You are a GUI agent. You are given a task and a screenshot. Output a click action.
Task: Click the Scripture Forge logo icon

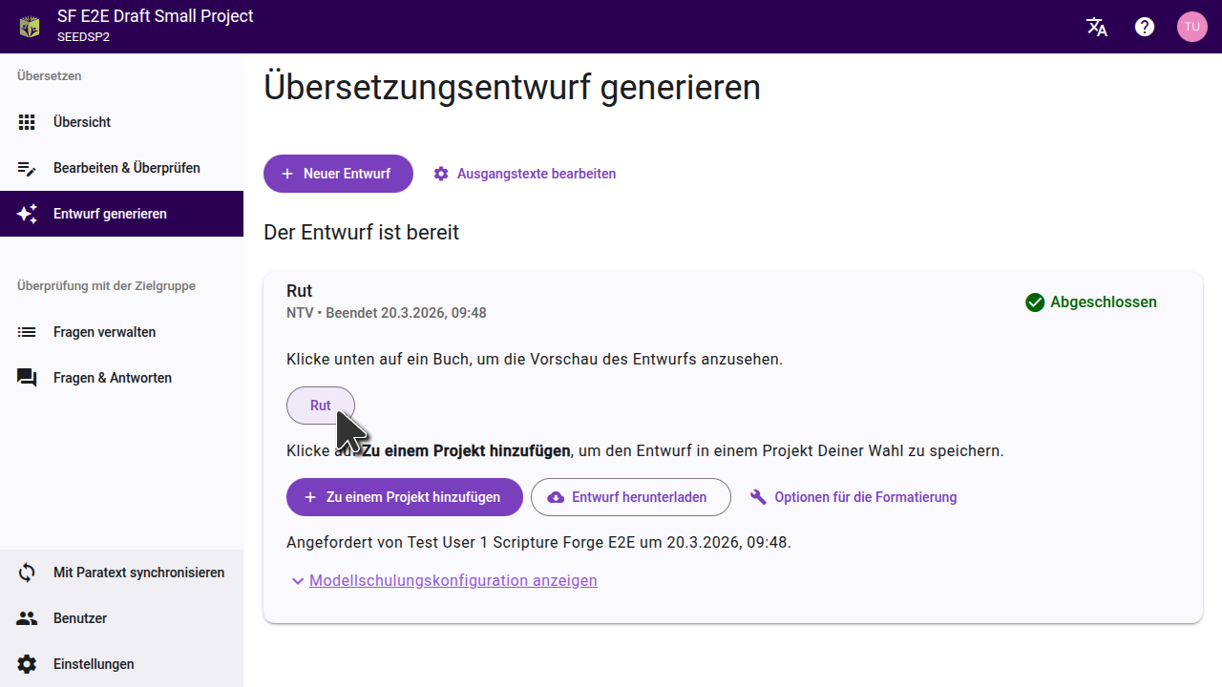click(31, 27)
